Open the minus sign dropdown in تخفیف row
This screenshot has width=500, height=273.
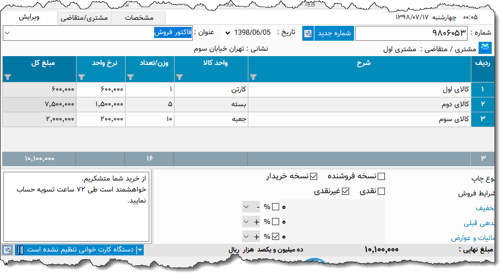coord(252,207)
